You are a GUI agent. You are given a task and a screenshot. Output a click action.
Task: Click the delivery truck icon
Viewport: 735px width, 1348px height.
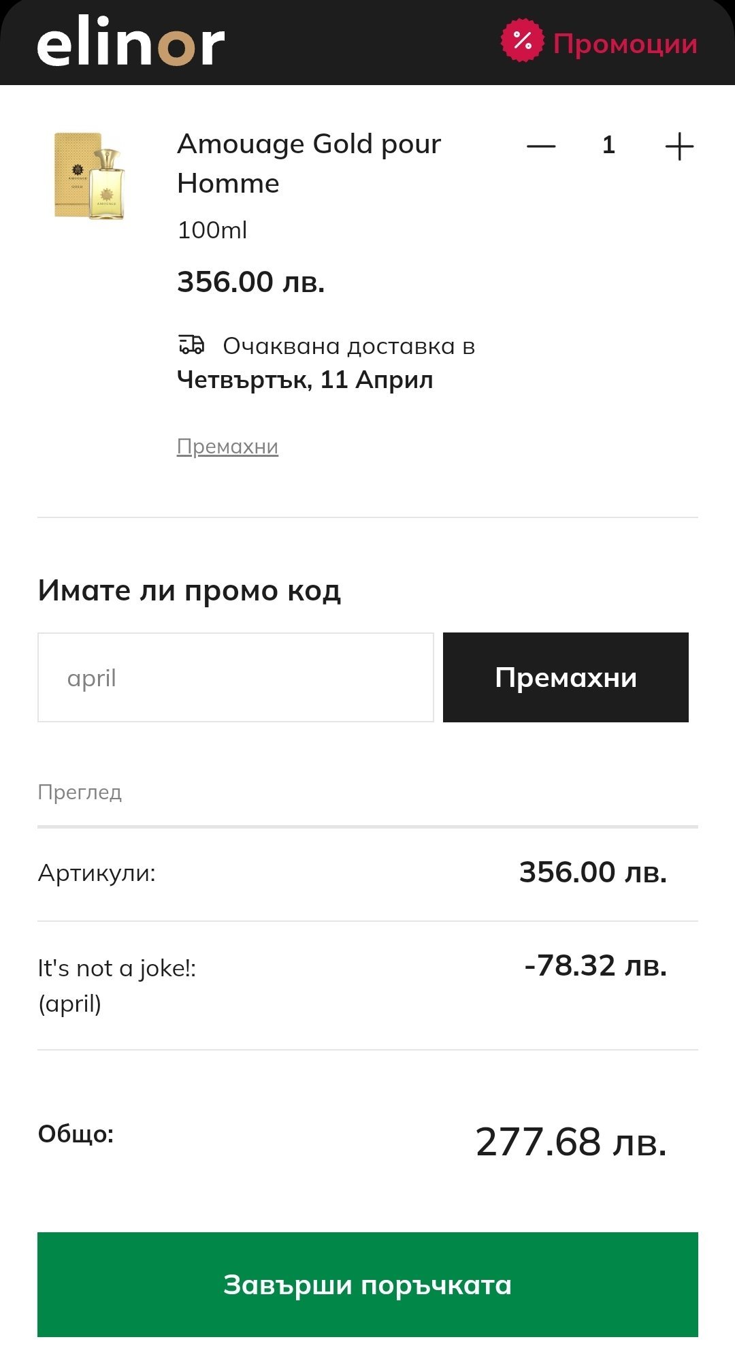(191, 345)
